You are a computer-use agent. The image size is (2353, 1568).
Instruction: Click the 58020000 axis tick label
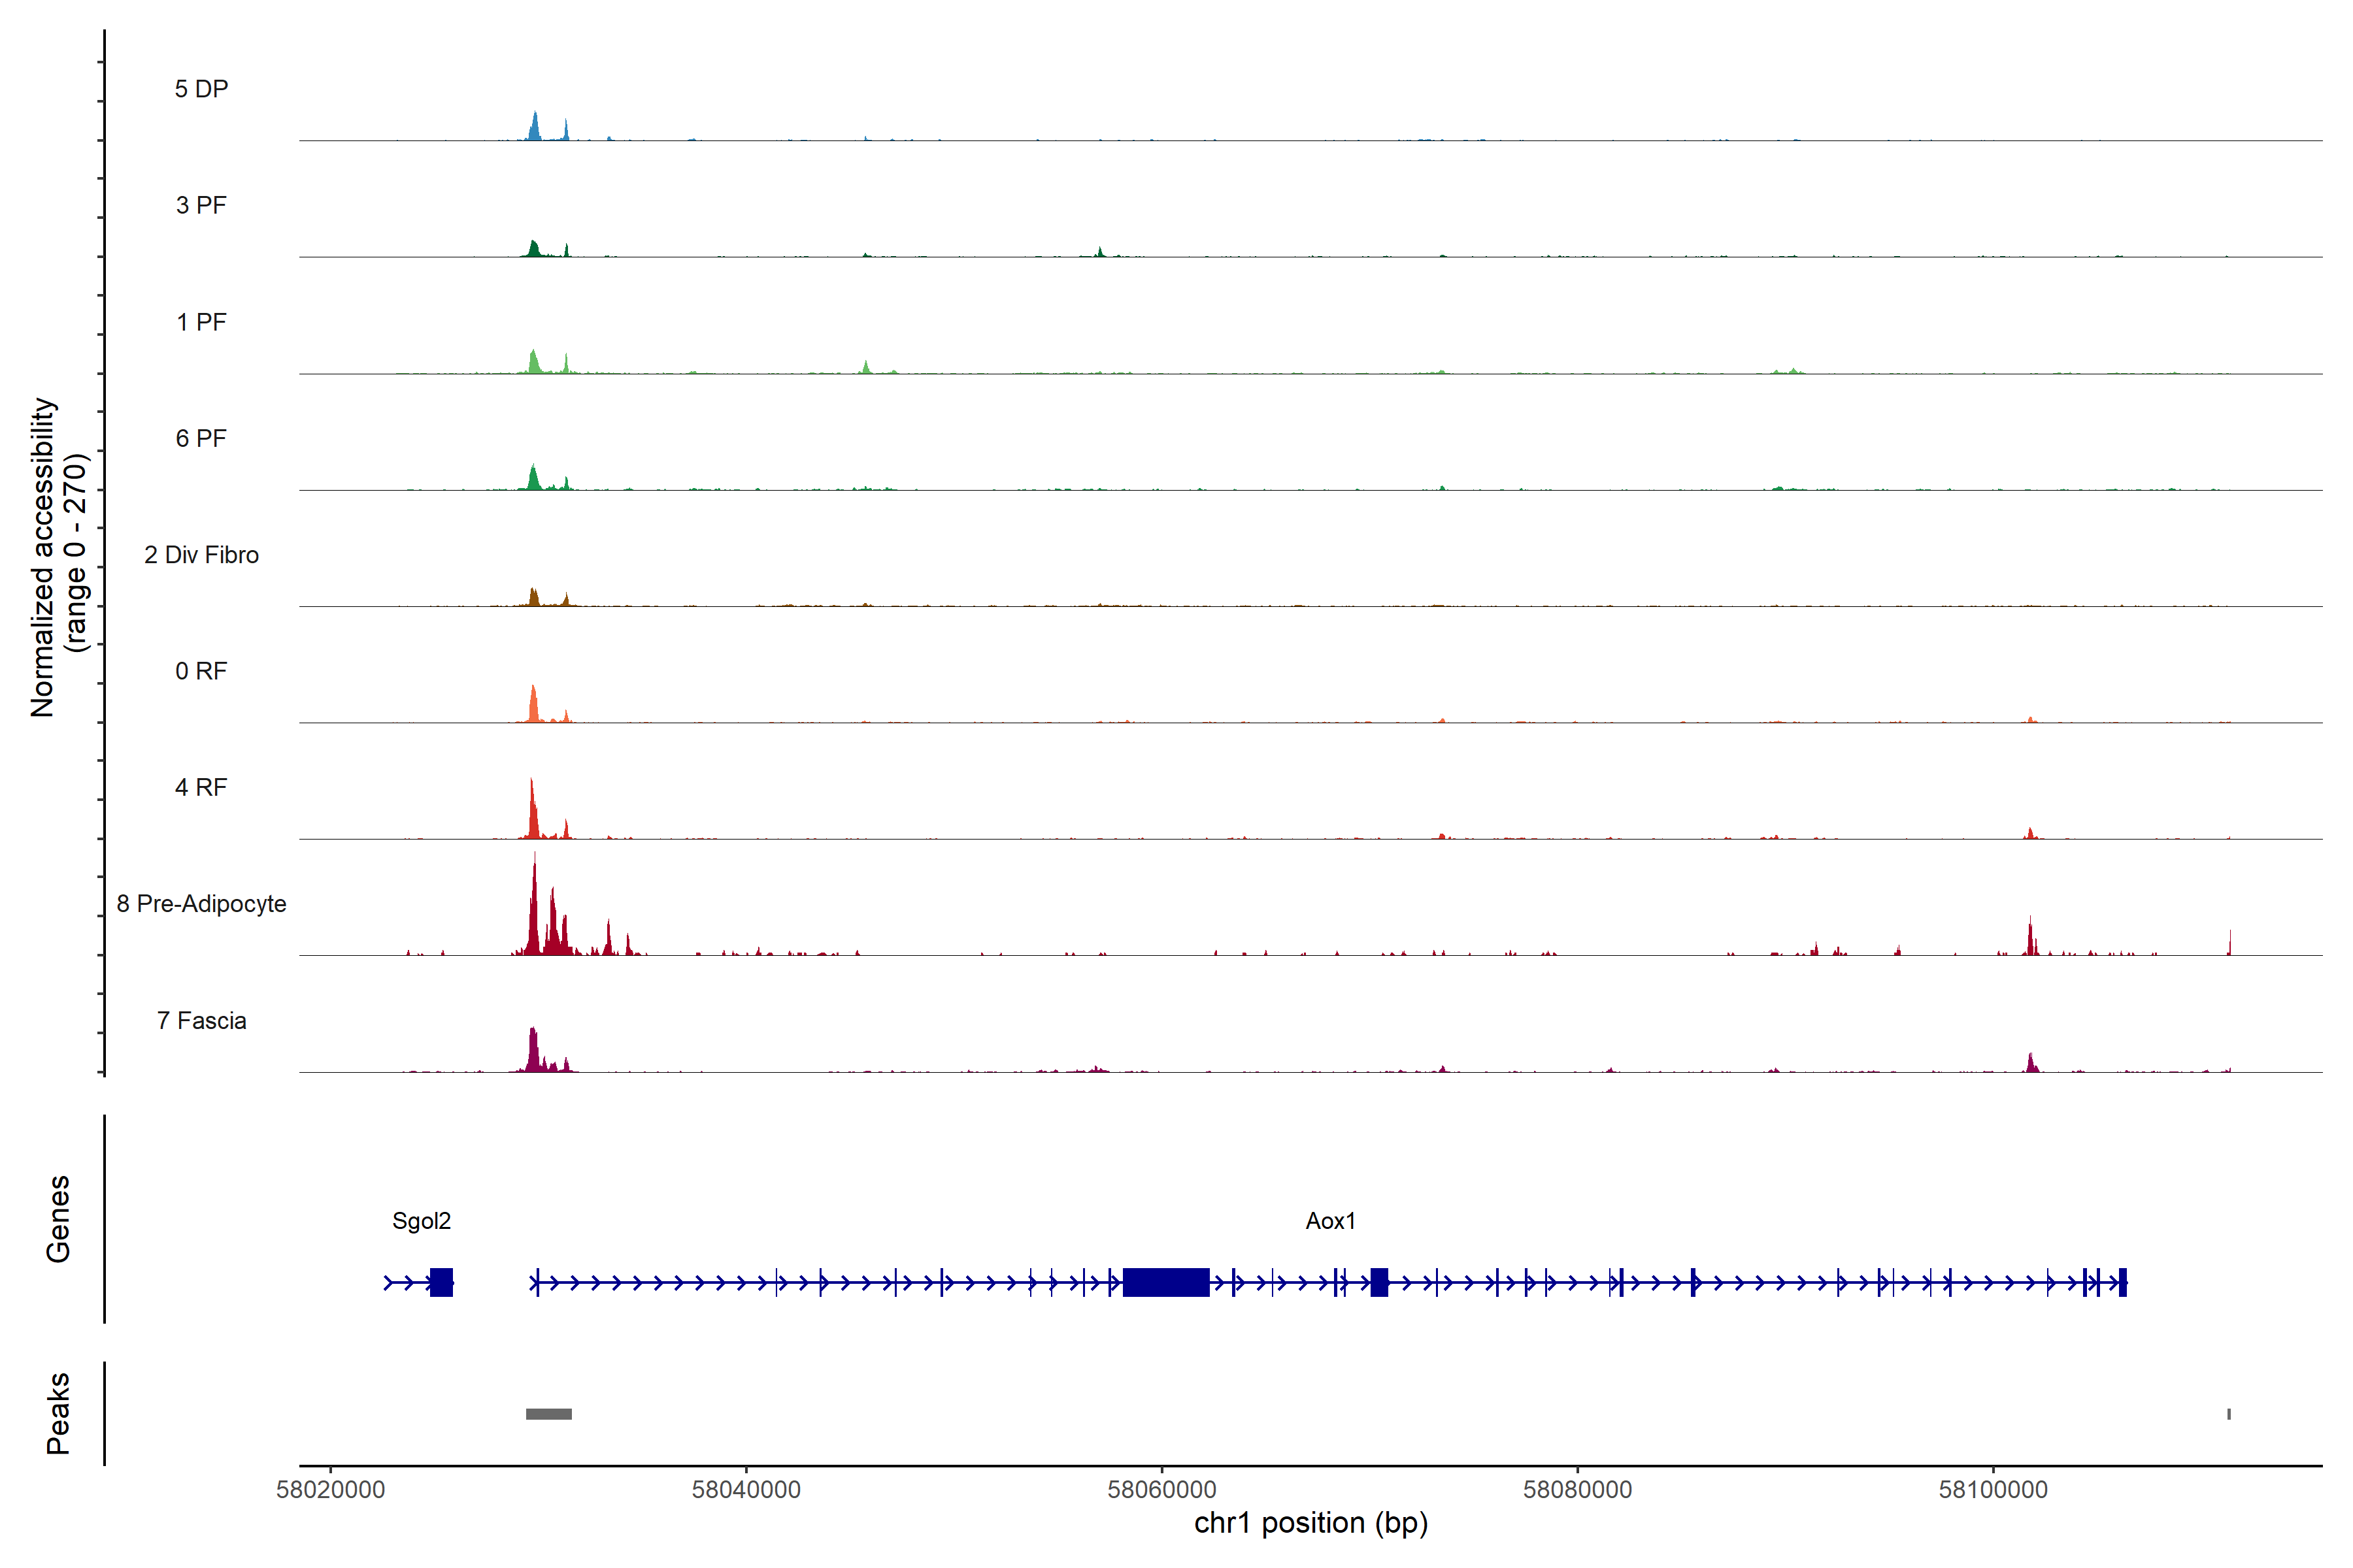point(330,1490)
